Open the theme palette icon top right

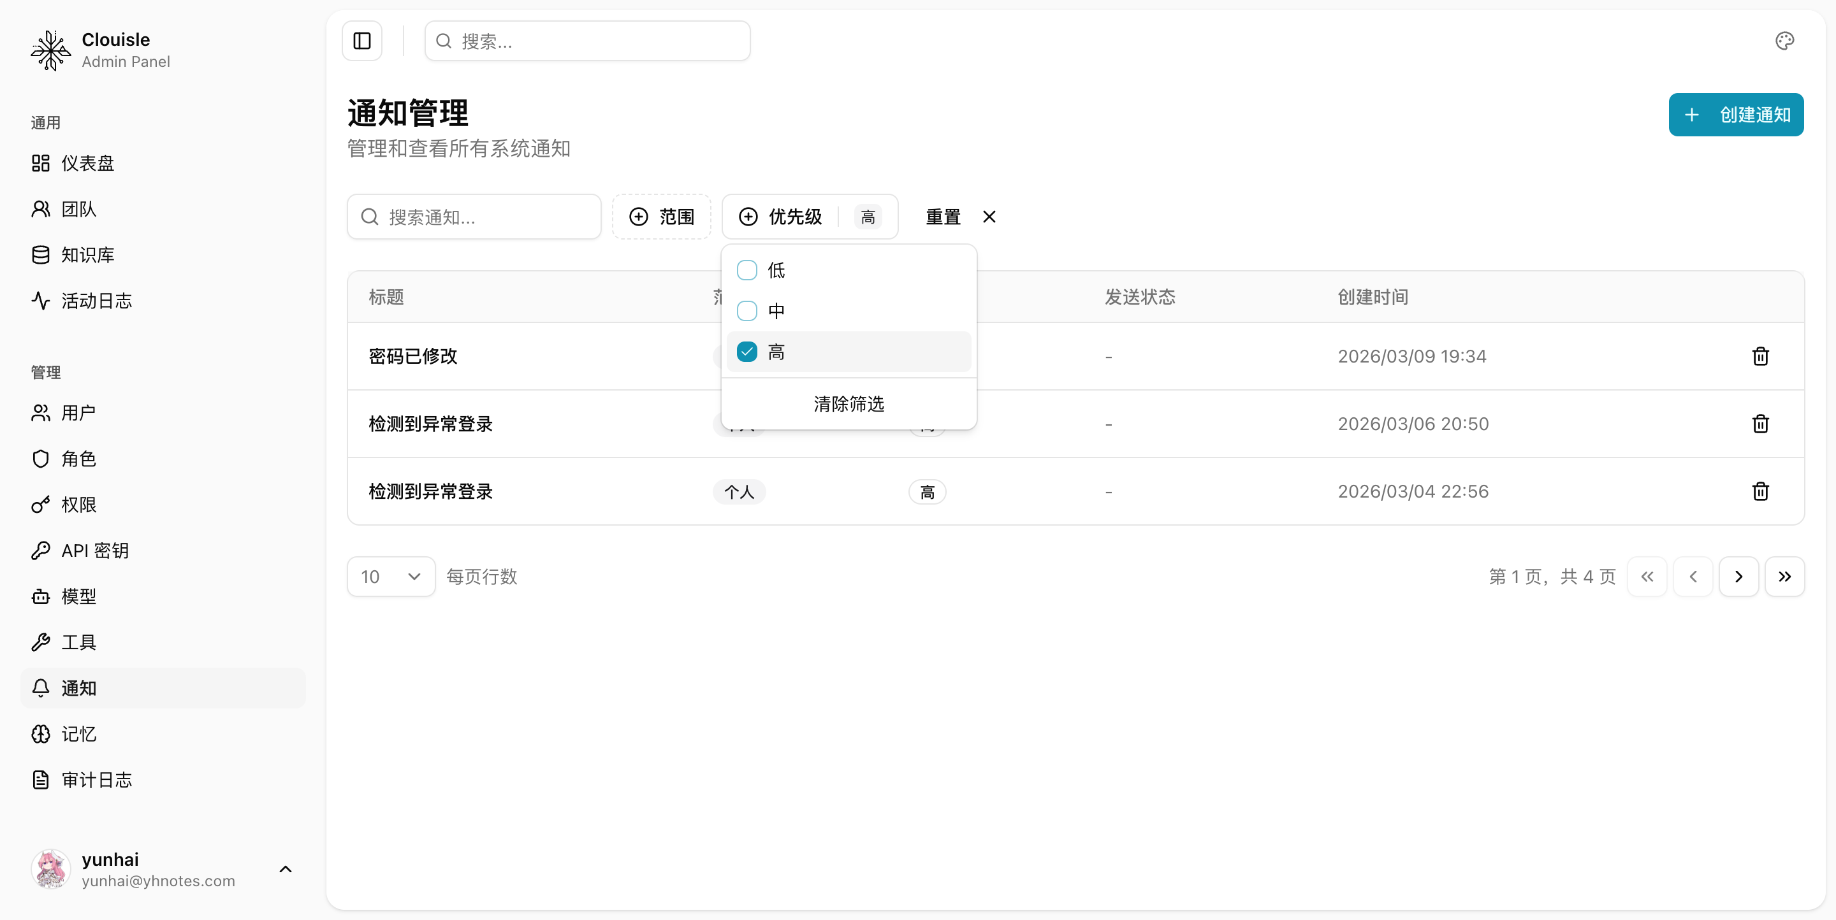1784,41
